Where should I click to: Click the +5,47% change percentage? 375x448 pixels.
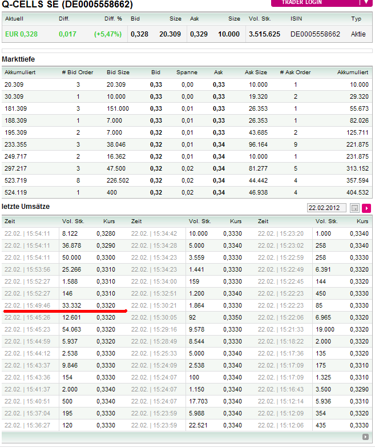click(108, 34)
